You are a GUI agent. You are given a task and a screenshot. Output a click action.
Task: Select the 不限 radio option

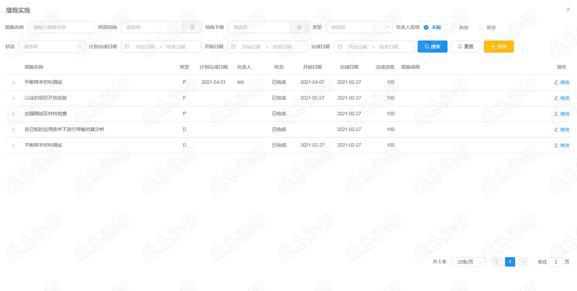tap(426, 28)
